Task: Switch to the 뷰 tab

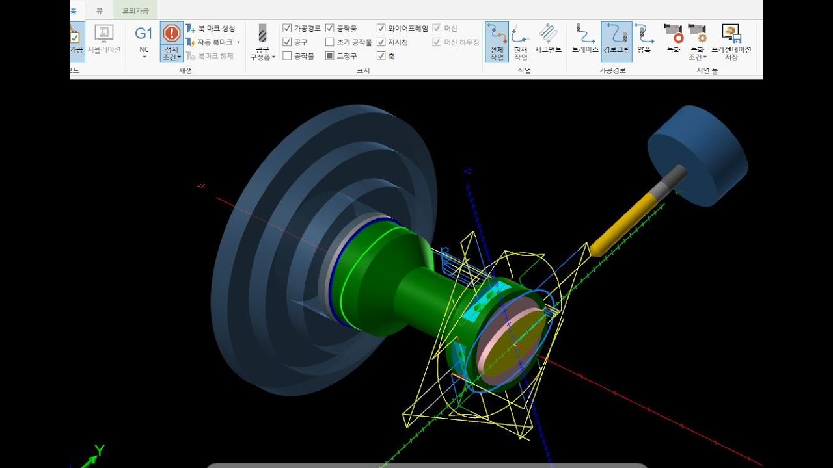Action: [x=100, y=10]
